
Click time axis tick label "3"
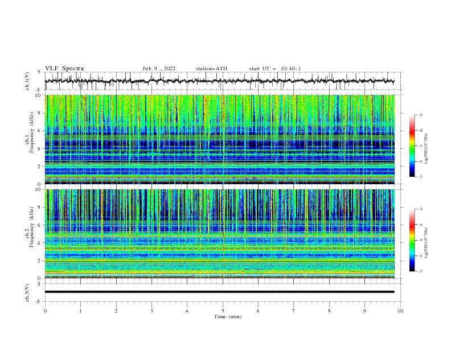[151, 311]
